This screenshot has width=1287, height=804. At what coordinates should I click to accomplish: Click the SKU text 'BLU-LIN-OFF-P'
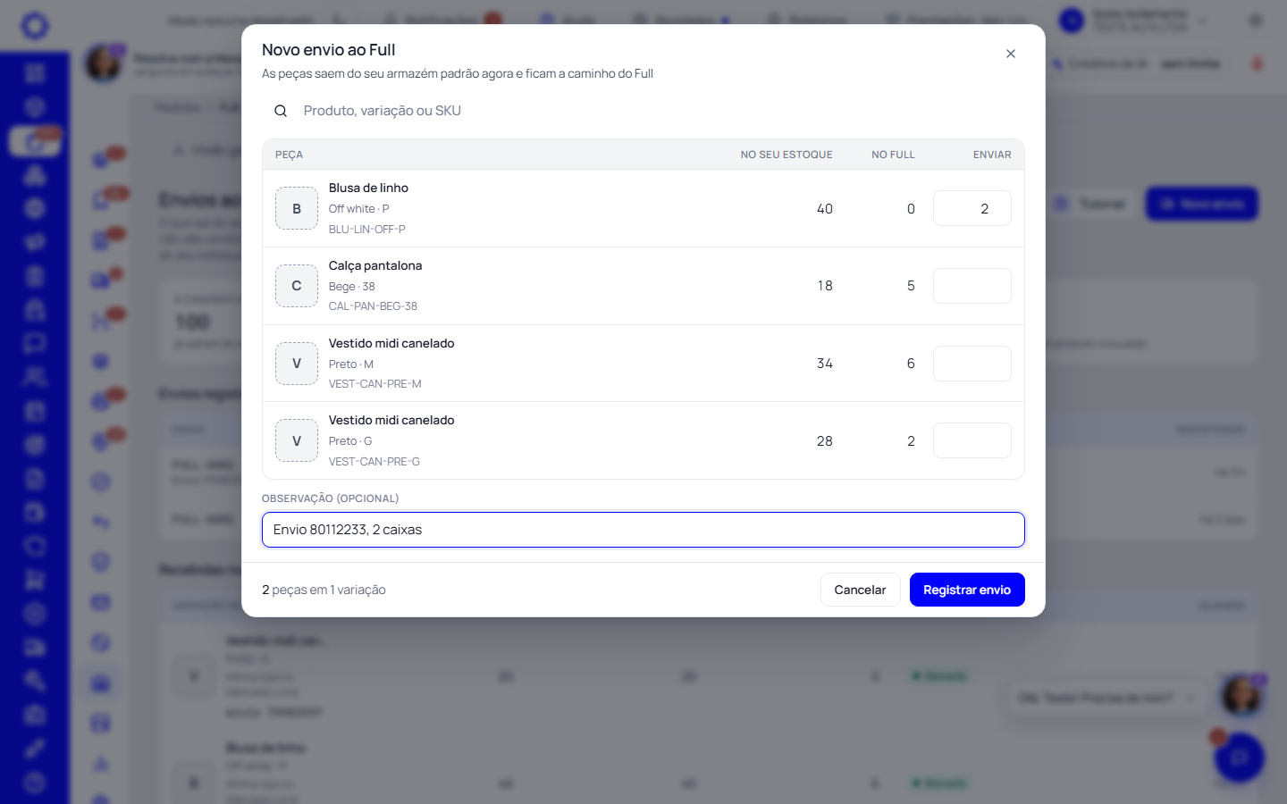(367, 230)
